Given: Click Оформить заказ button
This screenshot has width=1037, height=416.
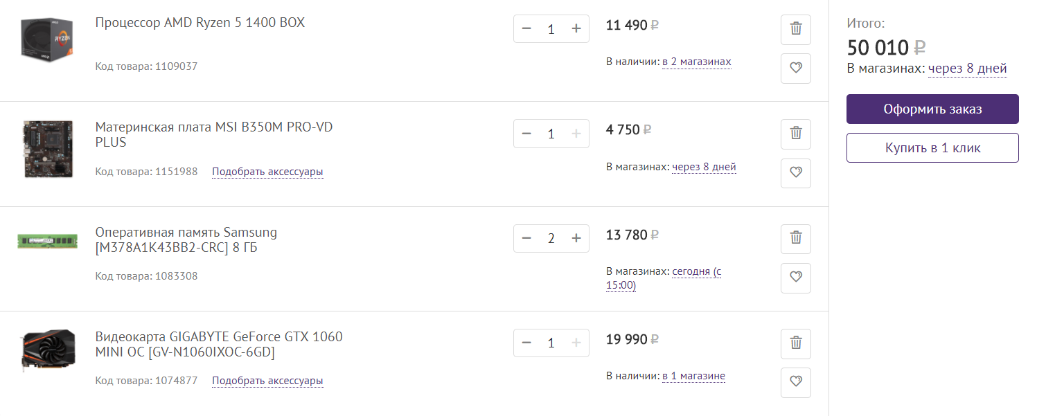Looking at the screenshot, I should pos(932,109).
